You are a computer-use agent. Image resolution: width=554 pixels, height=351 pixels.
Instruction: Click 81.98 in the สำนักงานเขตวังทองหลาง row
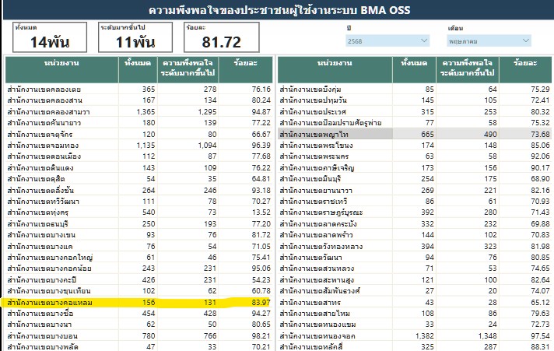click(x=540, y=246)
